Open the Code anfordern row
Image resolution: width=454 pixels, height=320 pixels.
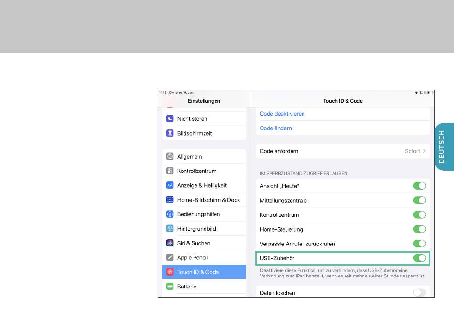click(x=343, y=151)
